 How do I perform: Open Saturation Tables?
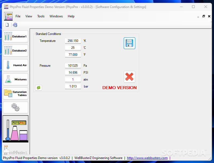(16, 93)
